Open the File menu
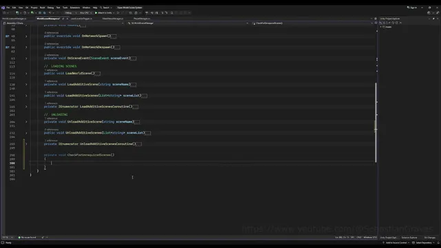This screenshot has height=248, width=441. click(x=8, y=8)
